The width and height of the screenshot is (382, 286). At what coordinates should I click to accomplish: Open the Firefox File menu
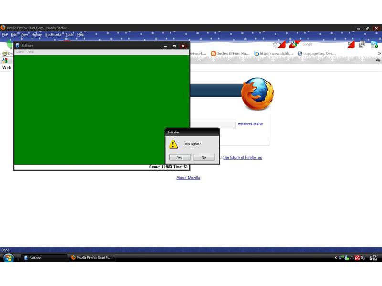tap(5, 34)
